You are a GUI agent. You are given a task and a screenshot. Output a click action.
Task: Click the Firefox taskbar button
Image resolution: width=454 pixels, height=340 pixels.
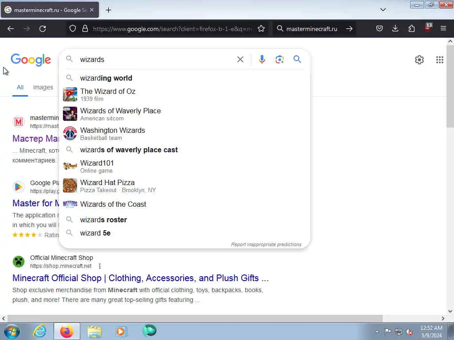click(x=67, y=331)
